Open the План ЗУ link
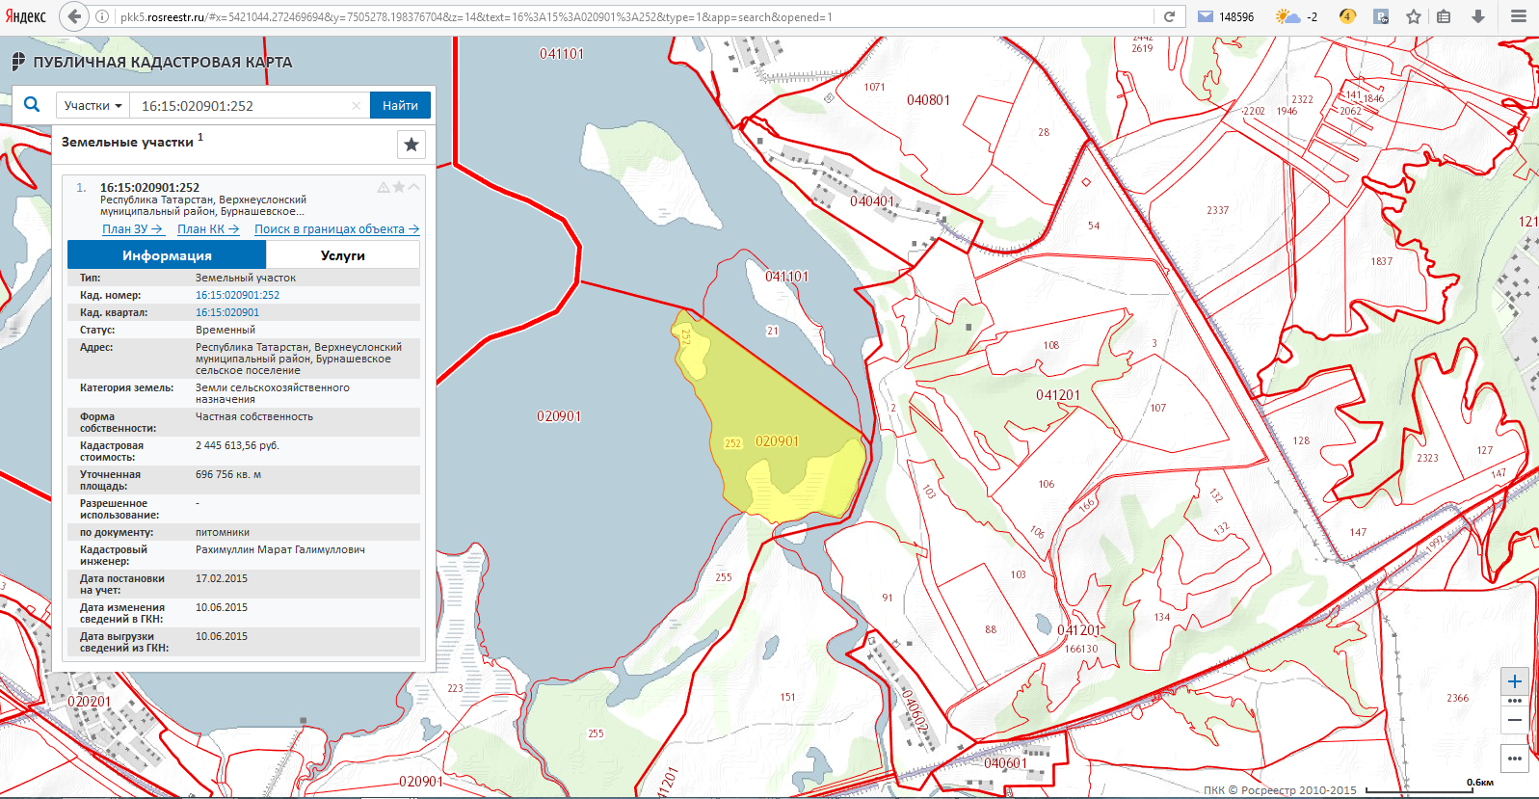This screenshot has width=1539, height=799. pos(132,229)
